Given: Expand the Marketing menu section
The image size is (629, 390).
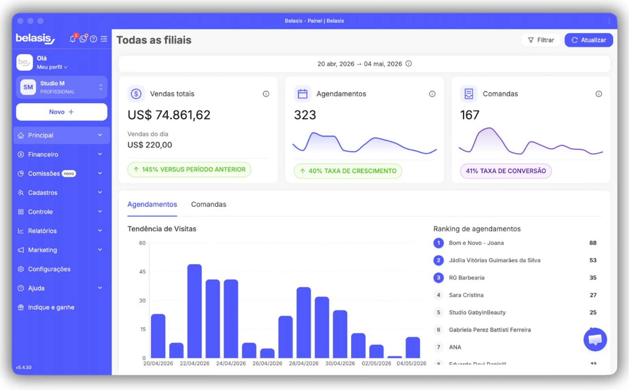Looking at the screenshot, I should (x=61, y=250).
